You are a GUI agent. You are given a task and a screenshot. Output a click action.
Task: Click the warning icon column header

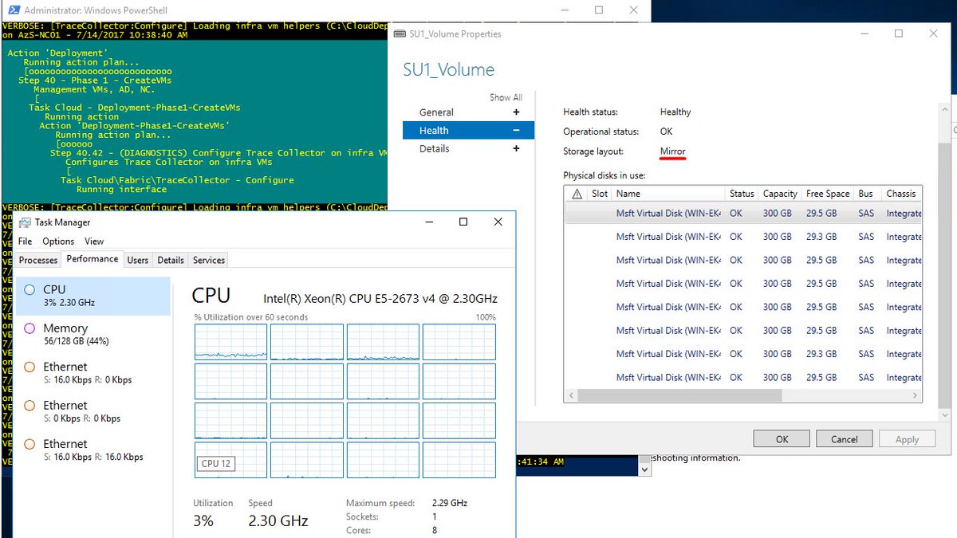tap(577, 194)
